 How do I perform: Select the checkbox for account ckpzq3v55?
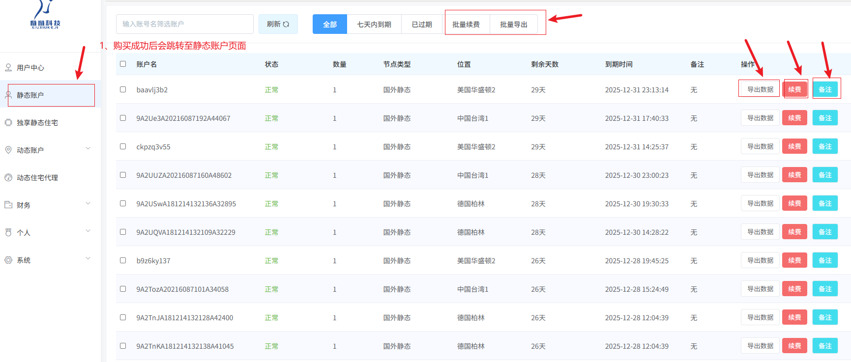click(x=123, y=146)
